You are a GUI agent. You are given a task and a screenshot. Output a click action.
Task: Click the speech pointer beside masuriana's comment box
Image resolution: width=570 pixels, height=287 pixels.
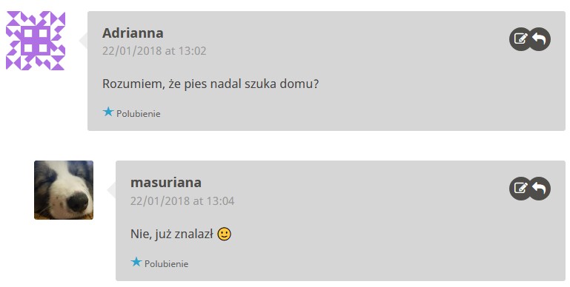click(111, 190)
